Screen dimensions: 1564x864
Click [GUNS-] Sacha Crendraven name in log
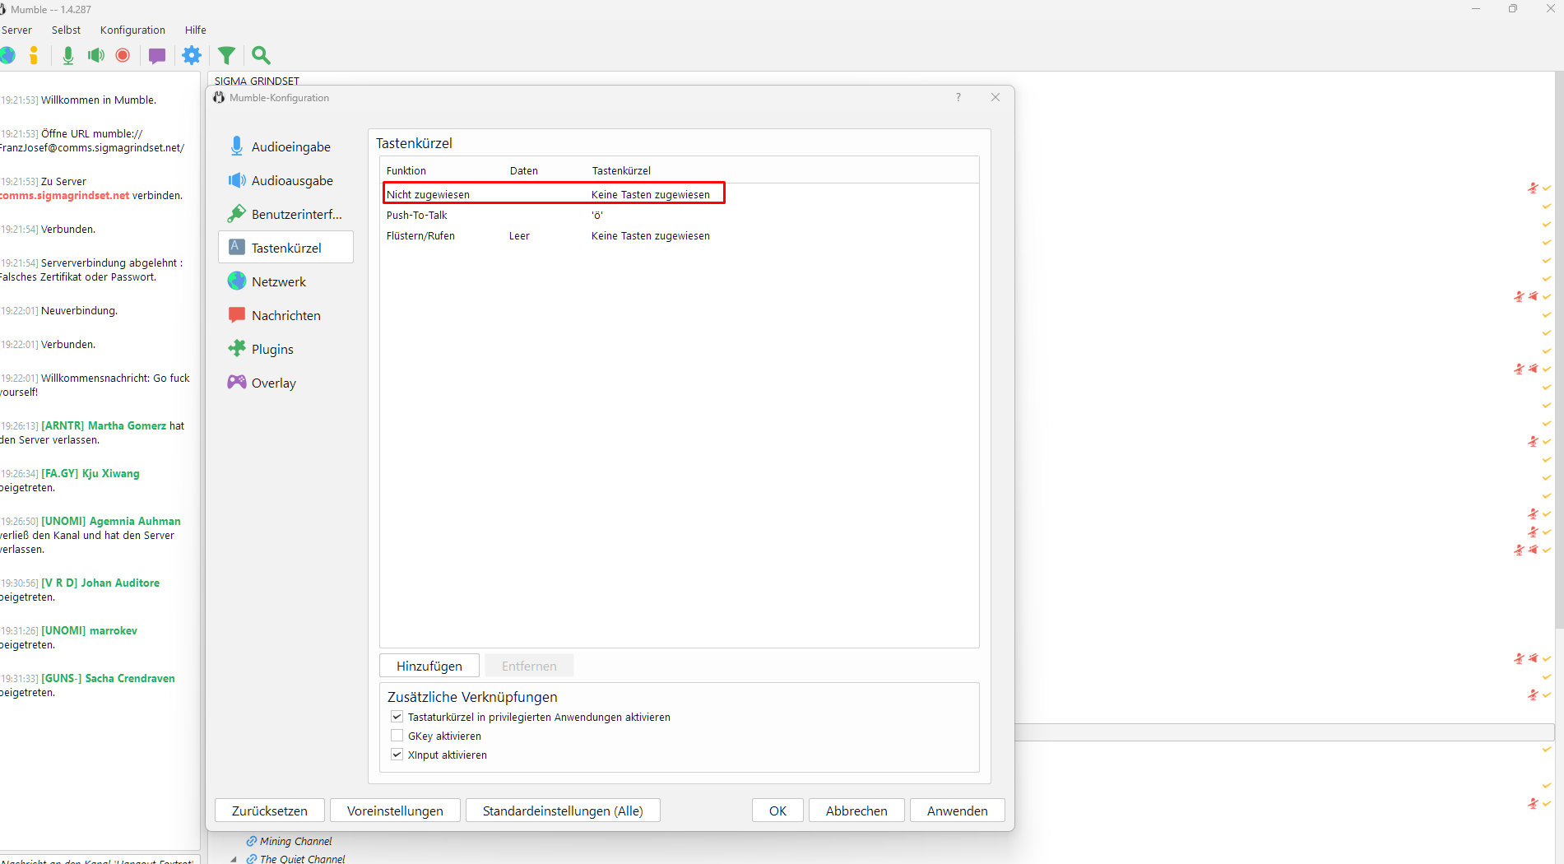click(108, 678)
